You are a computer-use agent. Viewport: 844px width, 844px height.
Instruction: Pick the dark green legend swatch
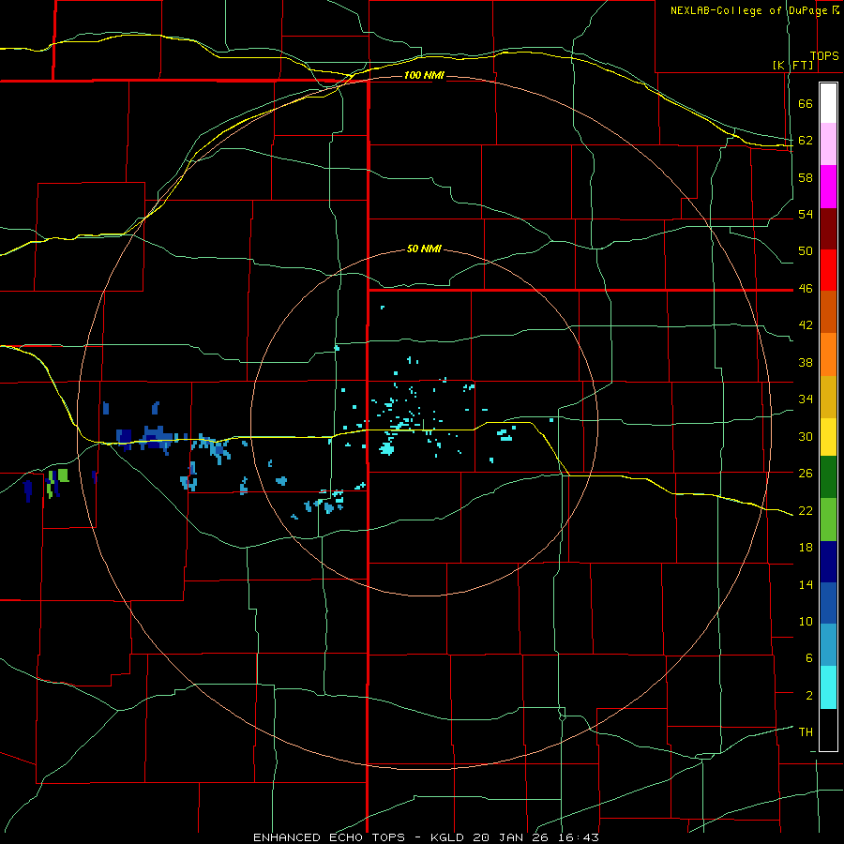[828, 477]
